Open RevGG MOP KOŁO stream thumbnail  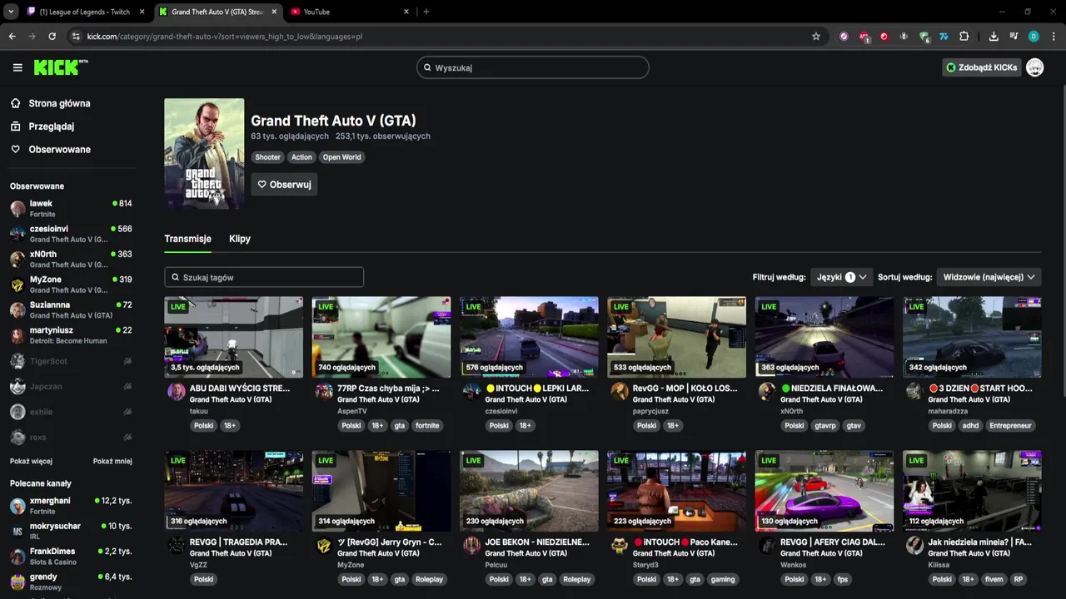(676, 337)
